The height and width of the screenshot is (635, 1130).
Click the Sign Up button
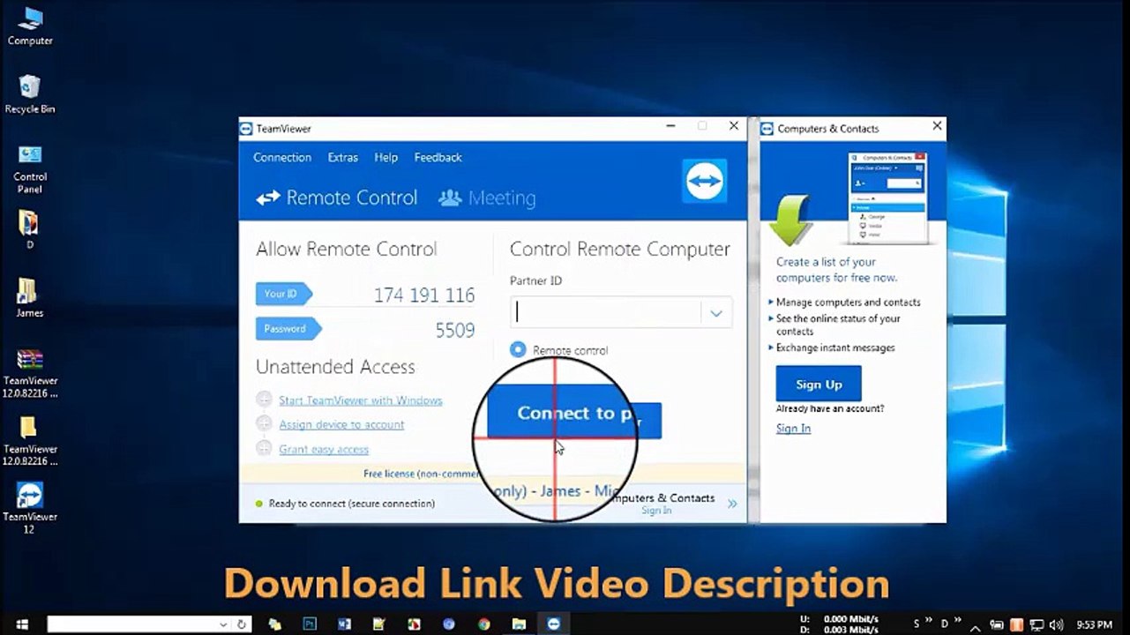tap(819, 384)
